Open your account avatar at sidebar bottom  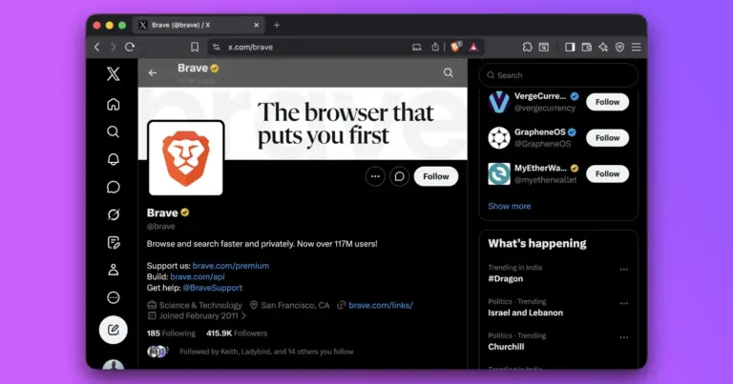click(114, 366)
